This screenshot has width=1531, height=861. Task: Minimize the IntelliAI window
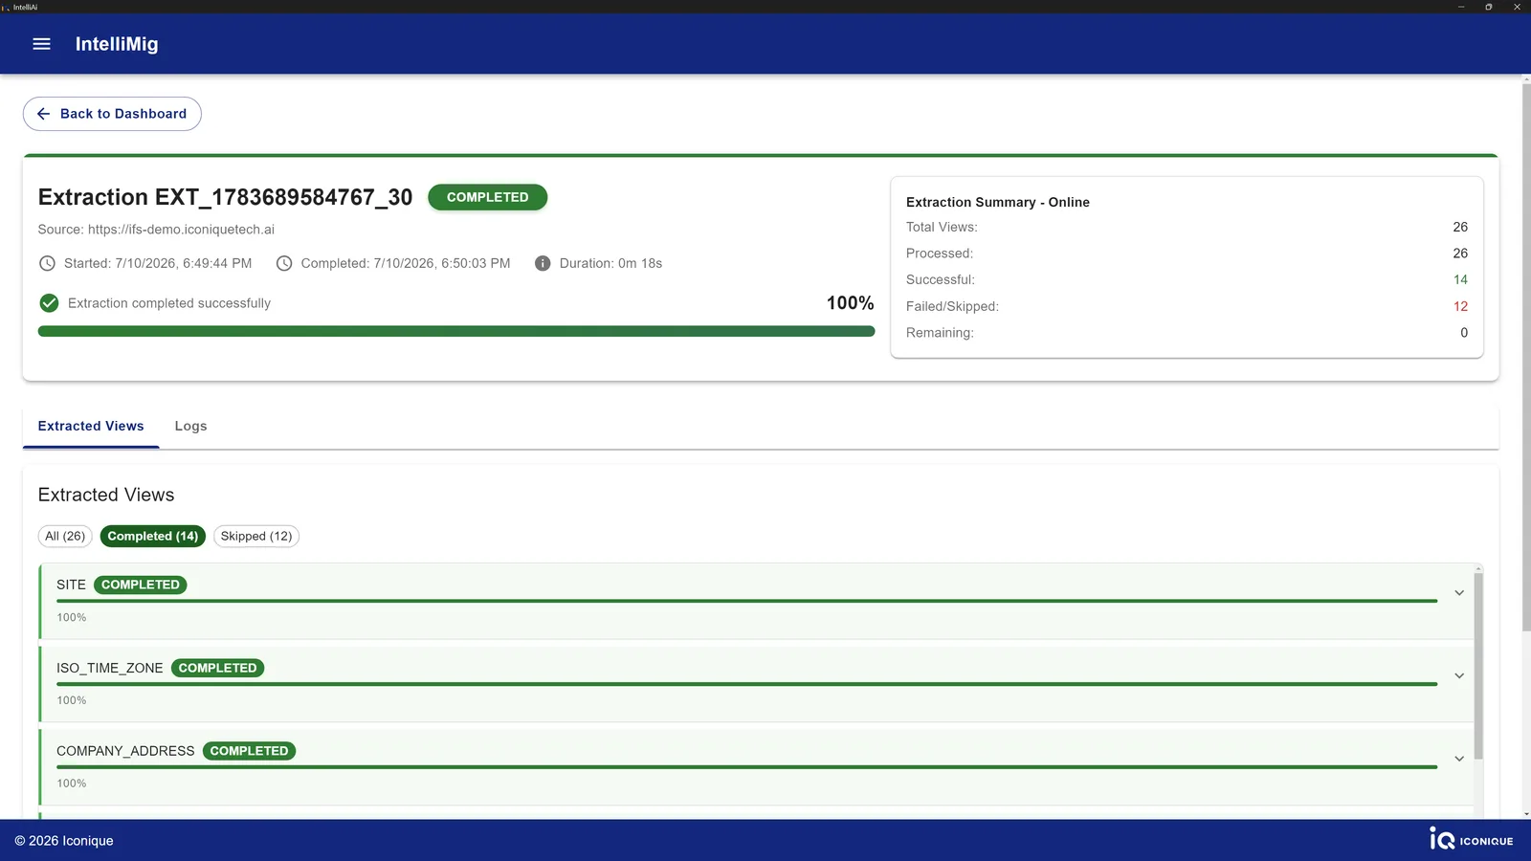[1461, 7]
